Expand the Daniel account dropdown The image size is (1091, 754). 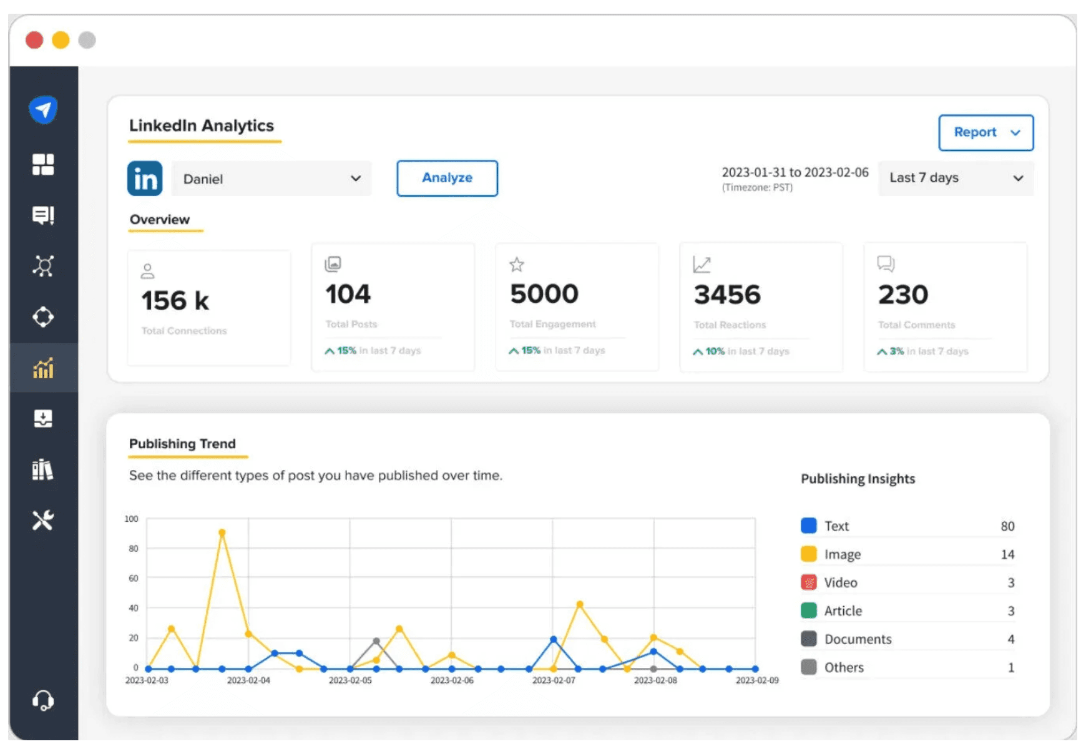tap(272, 179)
